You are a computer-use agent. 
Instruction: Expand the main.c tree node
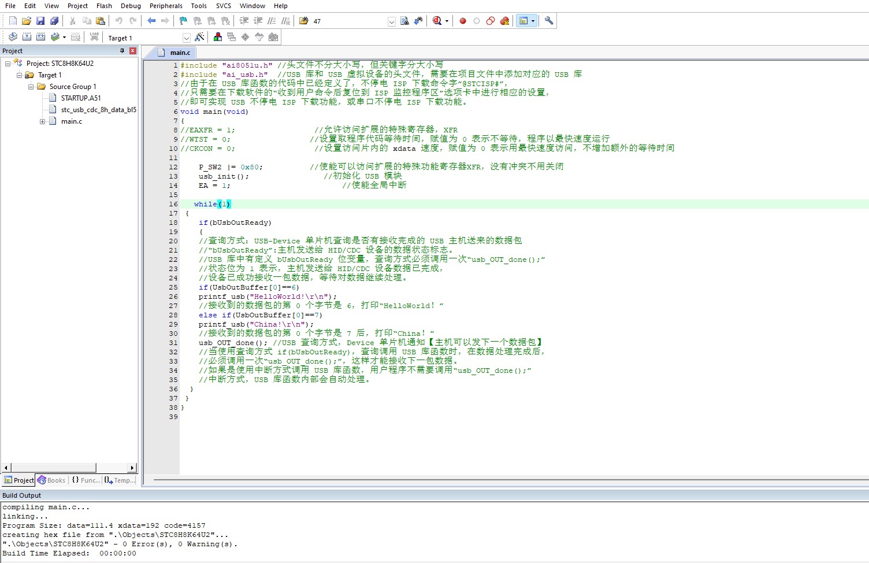coord(42,121)
